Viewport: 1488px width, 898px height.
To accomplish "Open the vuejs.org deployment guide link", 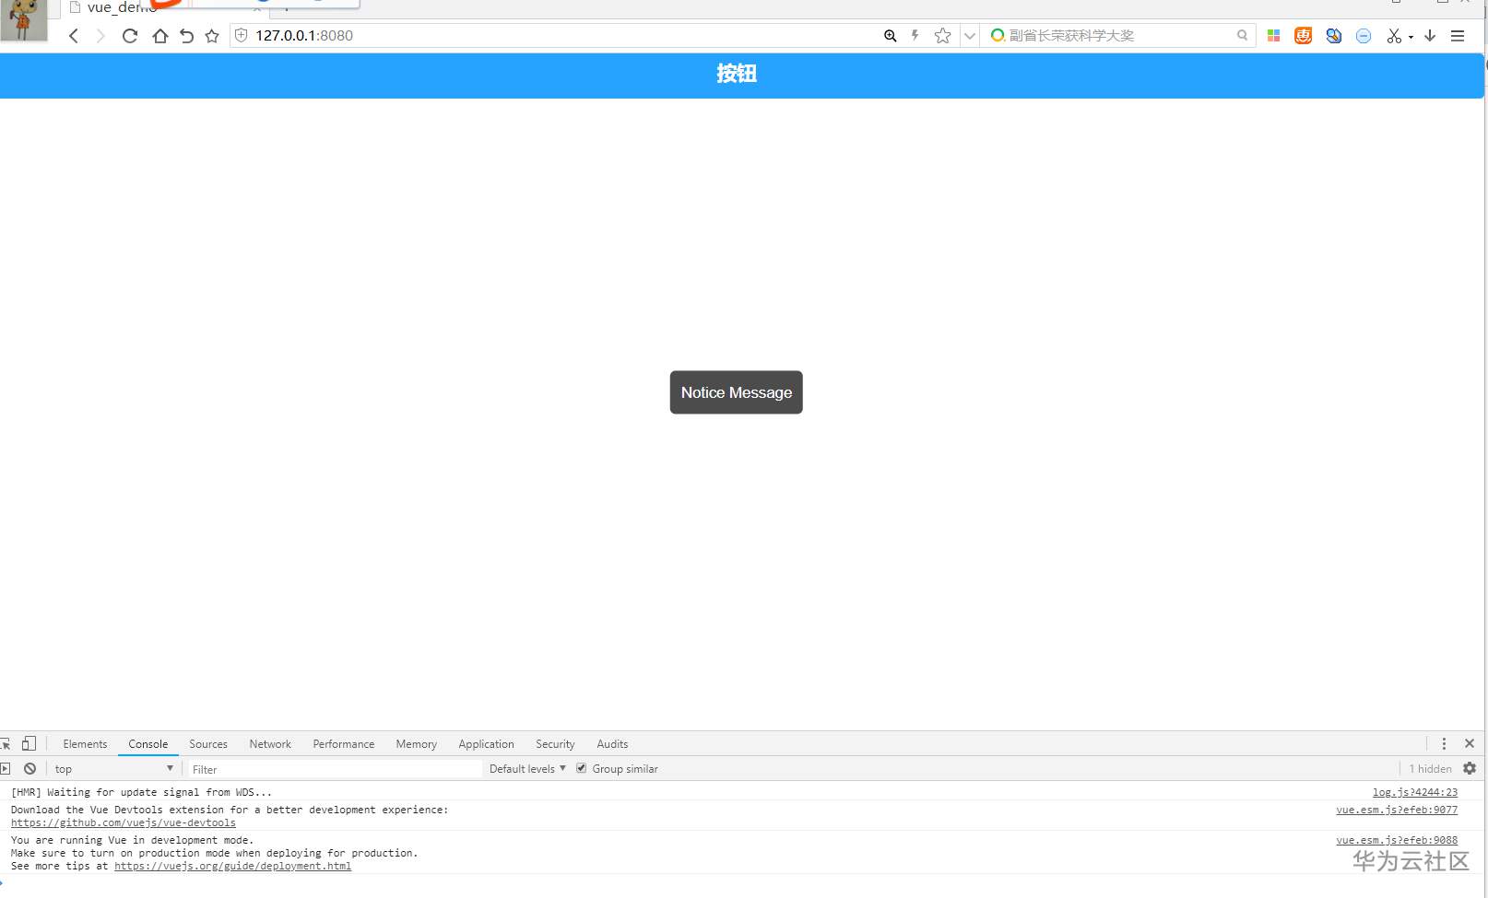I will [232, 866].
